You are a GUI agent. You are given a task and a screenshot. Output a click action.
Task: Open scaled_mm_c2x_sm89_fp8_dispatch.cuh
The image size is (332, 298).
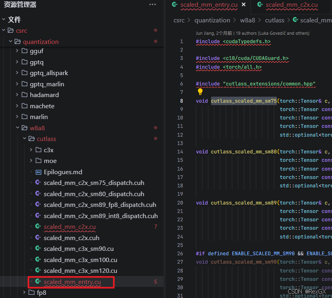tap(100, 205)
